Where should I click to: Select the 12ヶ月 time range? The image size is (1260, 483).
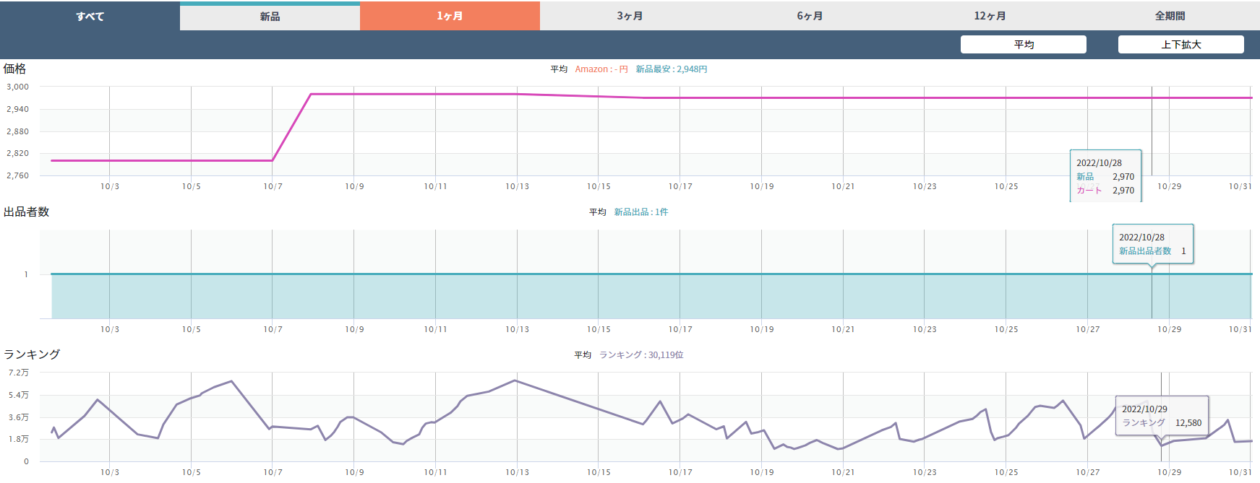[990, 16]
